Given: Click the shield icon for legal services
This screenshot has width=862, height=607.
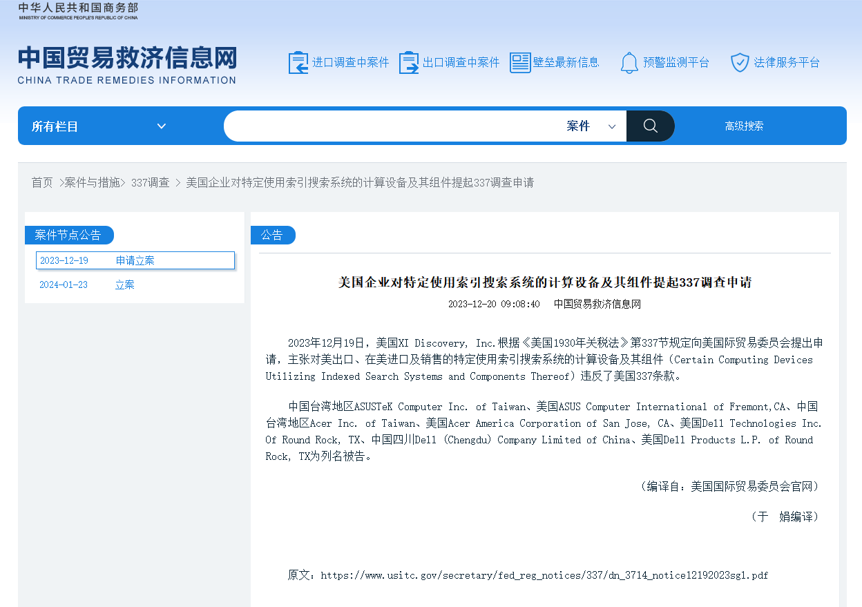Looking at the screenshot, I should point(740,63).
